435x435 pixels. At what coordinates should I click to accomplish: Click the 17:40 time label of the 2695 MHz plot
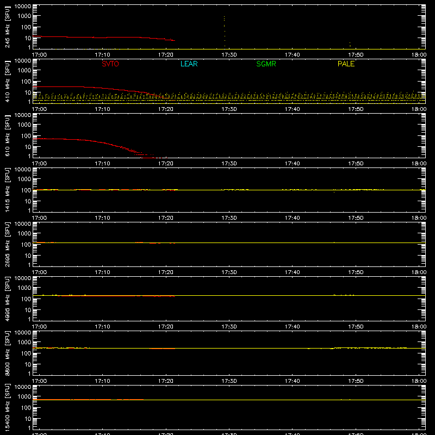292,272
